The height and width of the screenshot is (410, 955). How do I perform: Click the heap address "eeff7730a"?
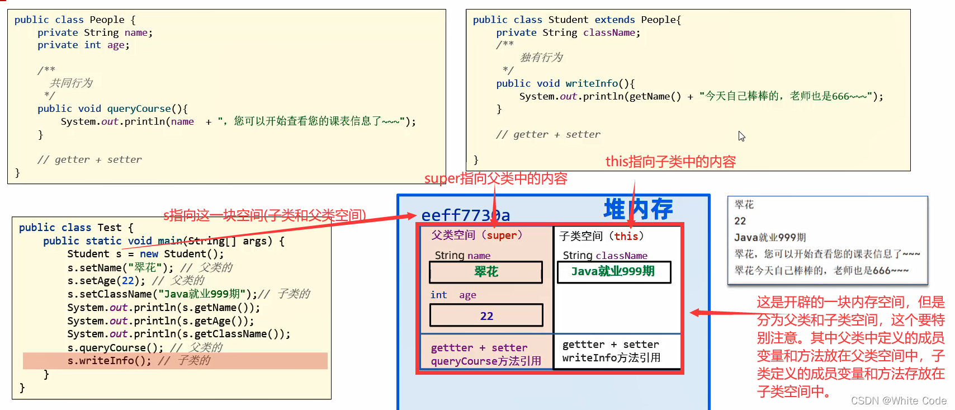tap(466, 215)
